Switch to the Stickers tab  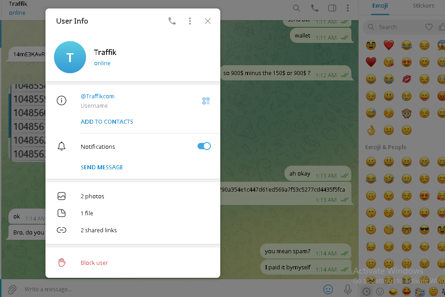pos(423,6)
